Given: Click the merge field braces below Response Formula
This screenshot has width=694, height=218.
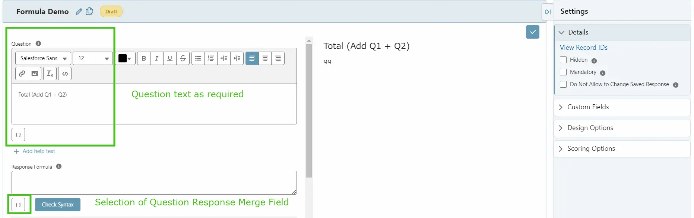Looking at the screenshot, I should pos(18,204).
